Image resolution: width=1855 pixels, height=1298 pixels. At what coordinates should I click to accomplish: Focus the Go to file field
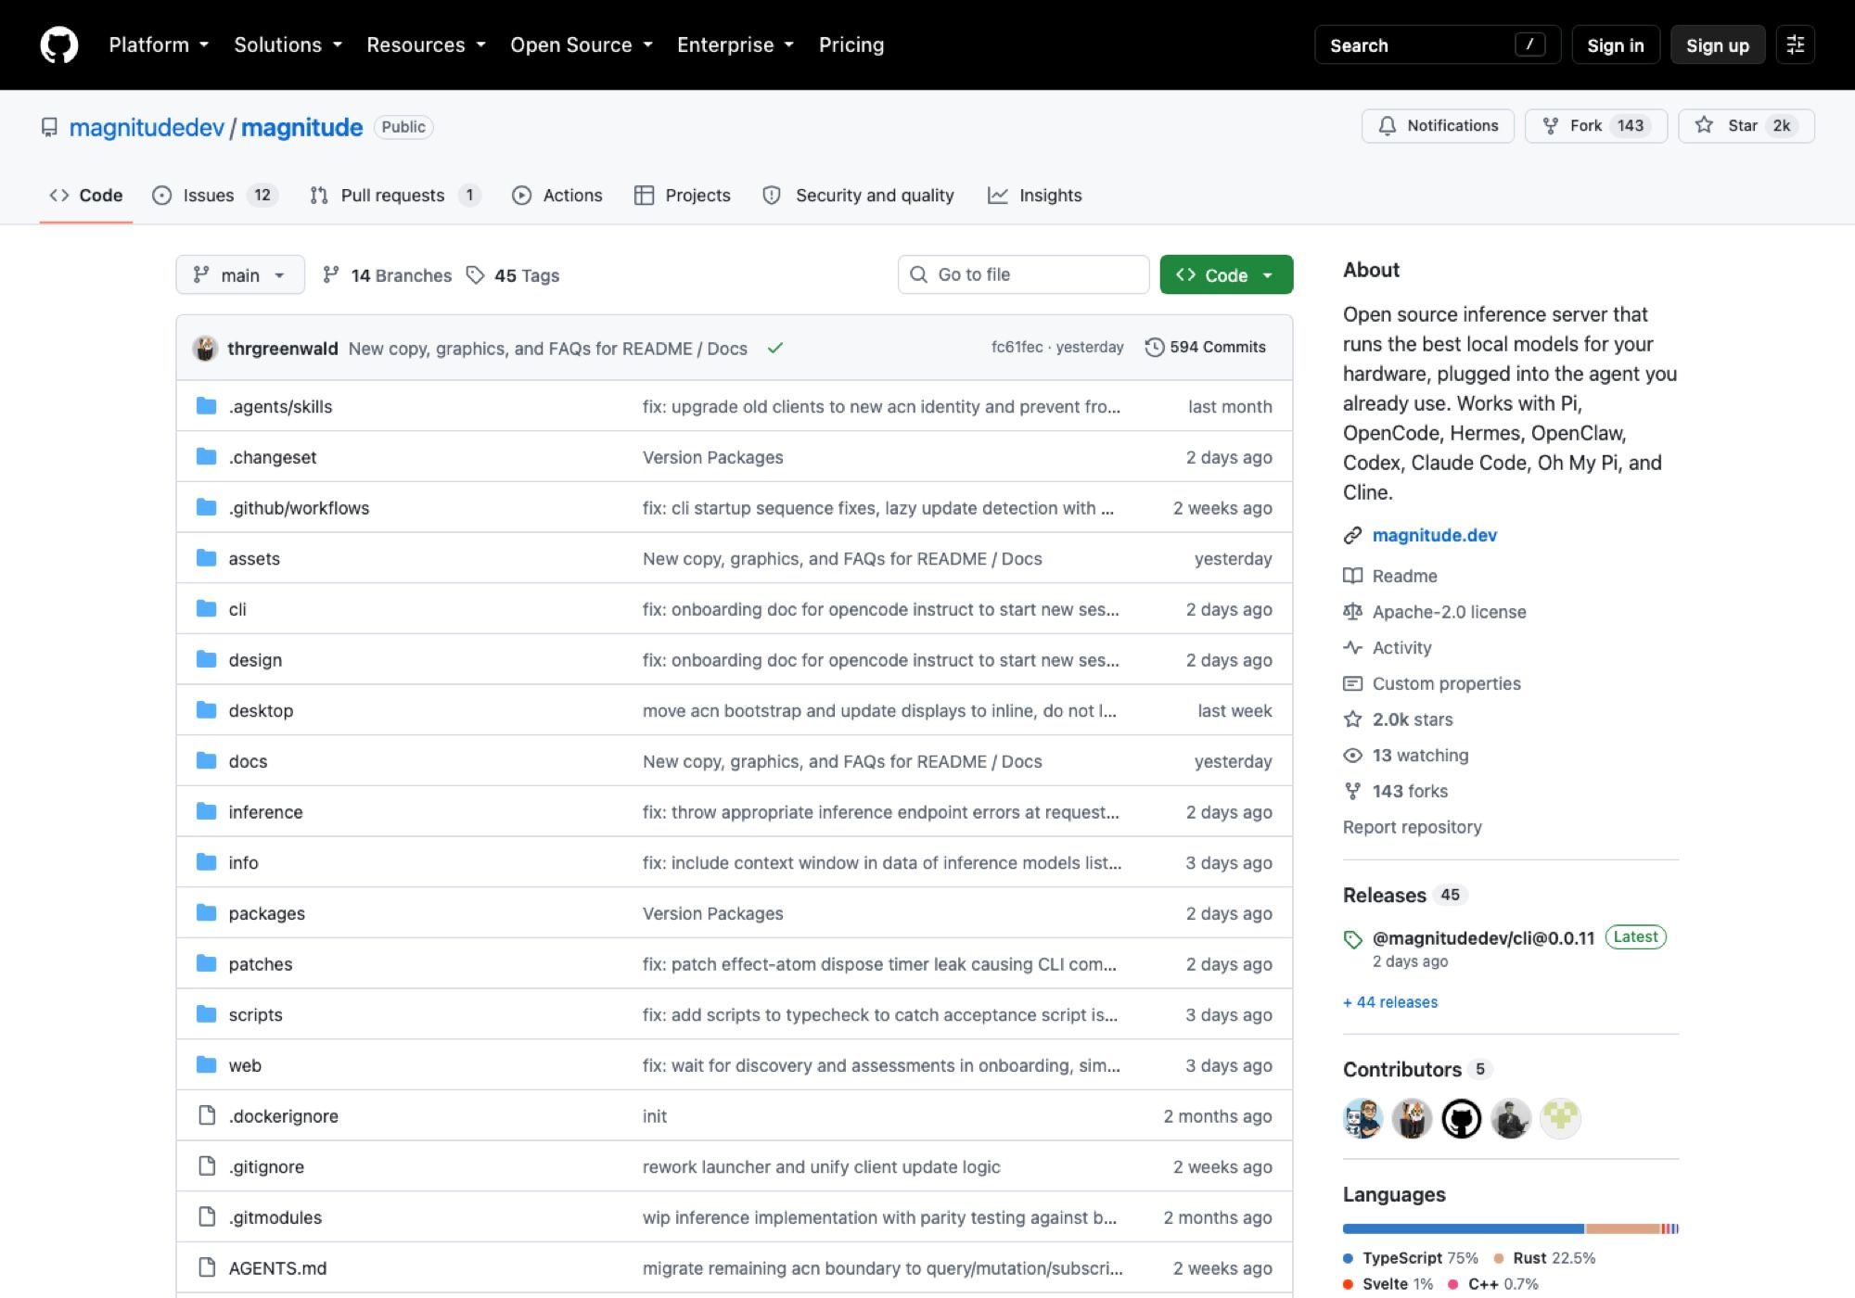pos(1023,274)
